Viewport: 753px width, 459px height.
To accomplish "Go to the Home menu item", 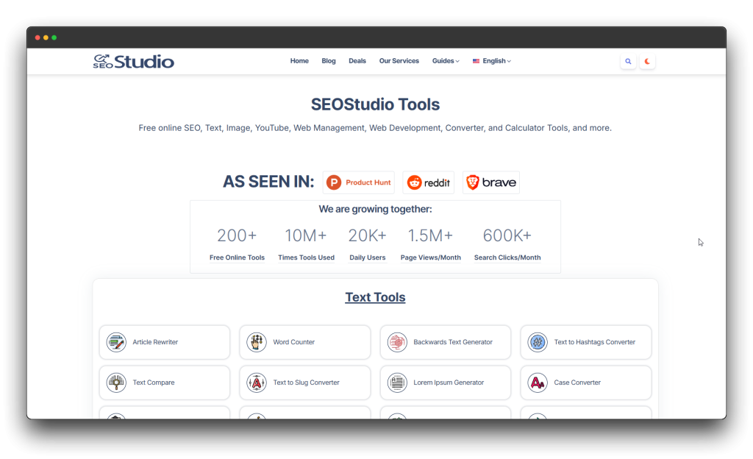I will [299, 61].
